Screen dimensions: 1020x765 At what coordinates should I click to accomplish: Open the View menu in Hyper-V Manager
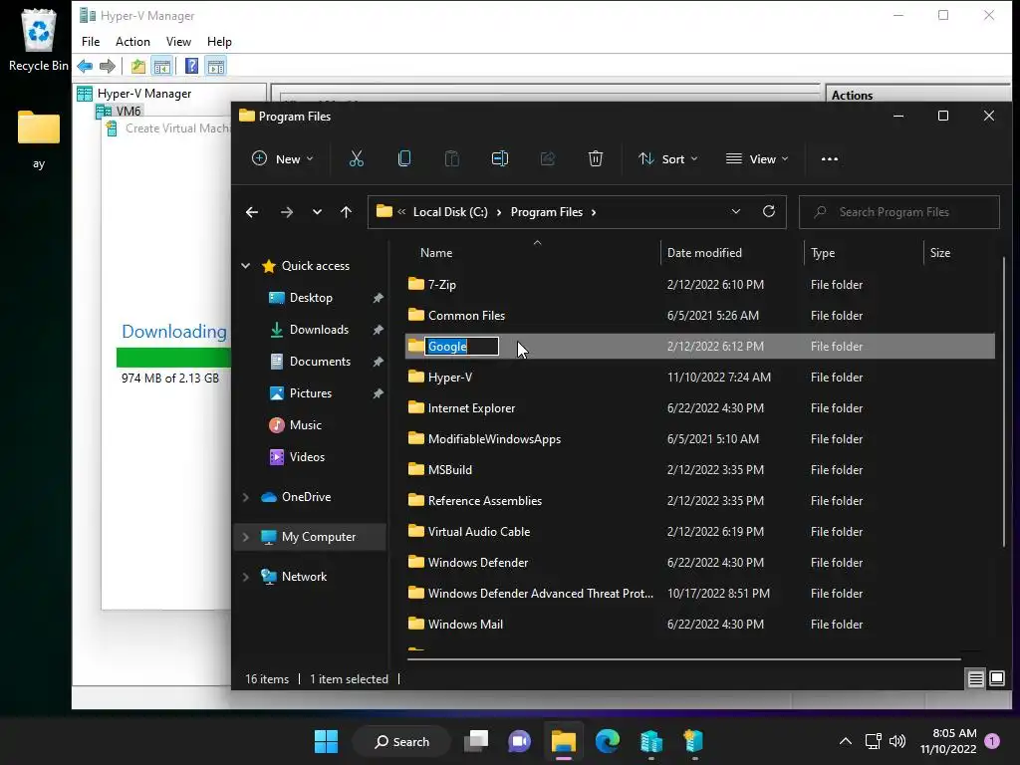[178, 42]
